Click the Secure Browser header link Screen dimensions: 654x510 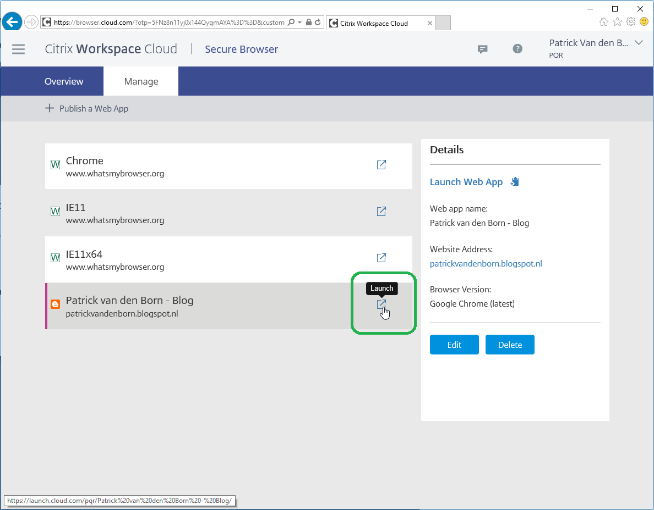point(241,49)
